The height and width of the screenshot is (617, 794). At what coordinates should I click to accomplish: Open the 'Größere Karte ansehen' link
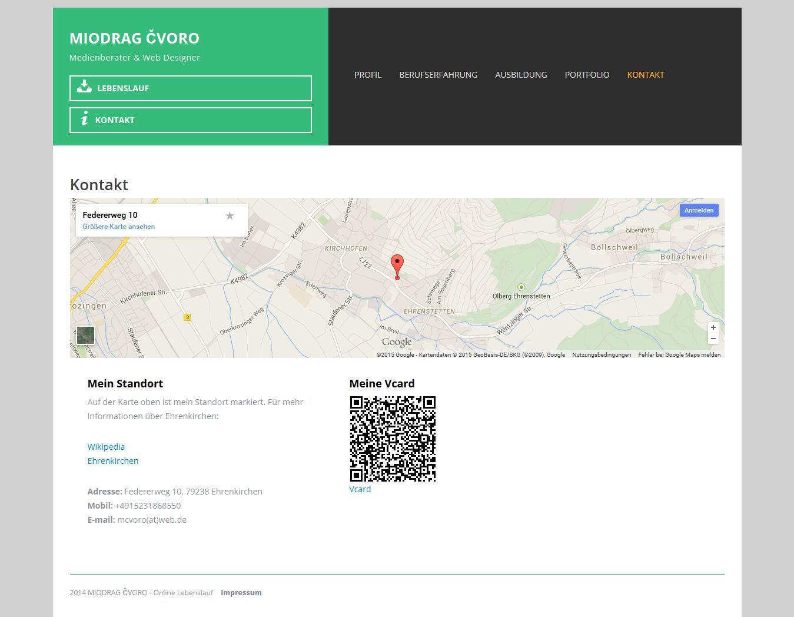[x=119, y=227]
